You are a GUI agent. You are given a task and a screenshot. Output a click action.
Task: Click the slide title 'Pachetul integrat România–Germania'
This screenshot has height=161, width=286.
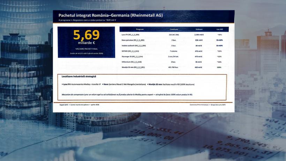[x=110, y=15]
